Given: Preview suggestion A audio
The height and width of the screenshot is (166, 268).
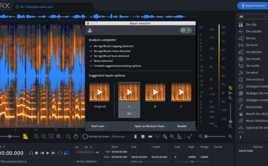Looking at the screenshot, I should [x=129, y=92].
